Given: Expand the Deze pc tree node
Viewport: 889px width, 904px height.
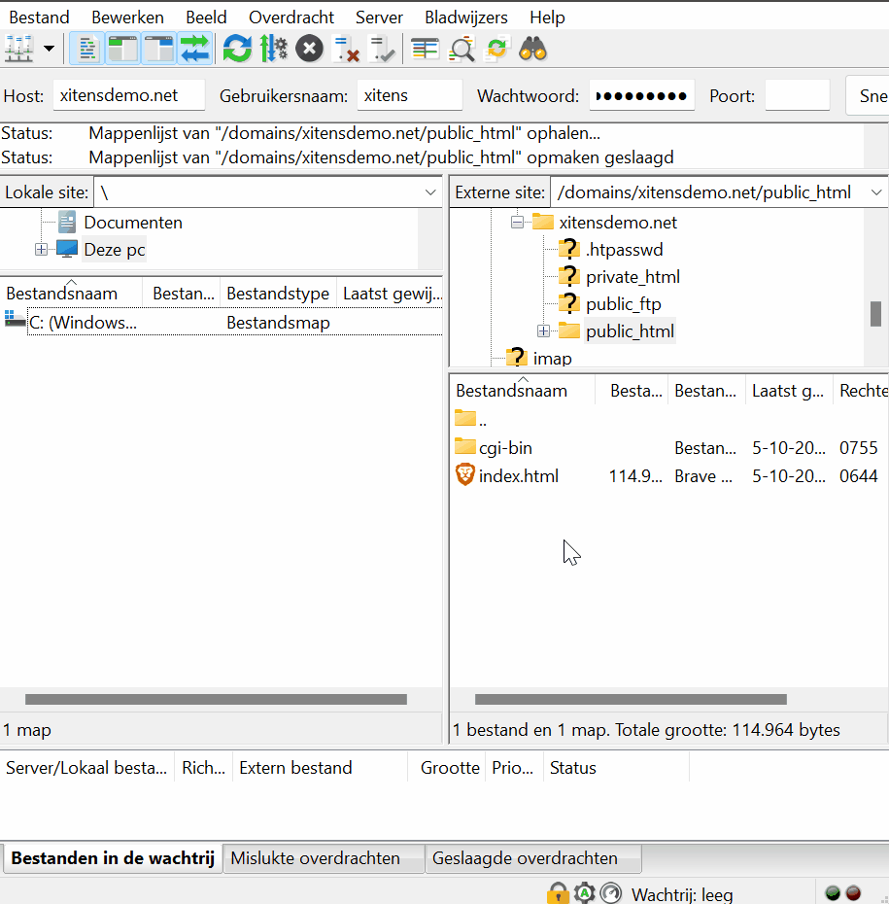Looking at the screenshot, I should [x=41, y=250].
